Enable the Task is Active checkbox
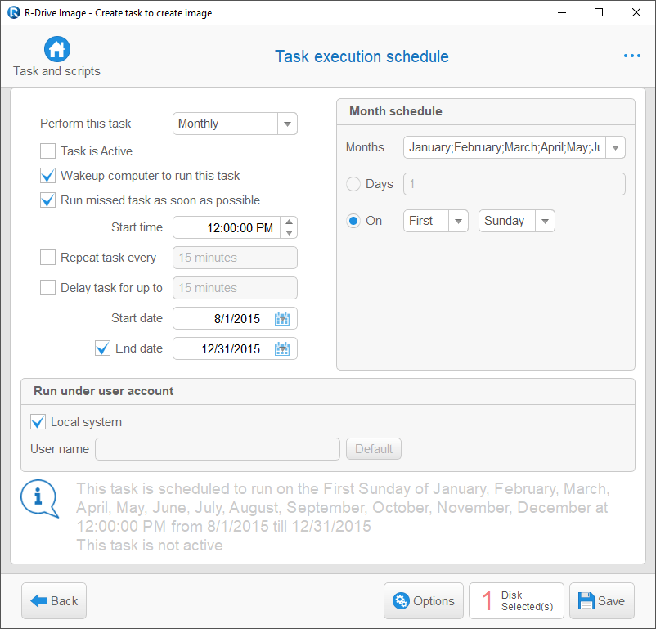Image resolution: width=656 pixels, height=629 pixels. pos(47,151)
